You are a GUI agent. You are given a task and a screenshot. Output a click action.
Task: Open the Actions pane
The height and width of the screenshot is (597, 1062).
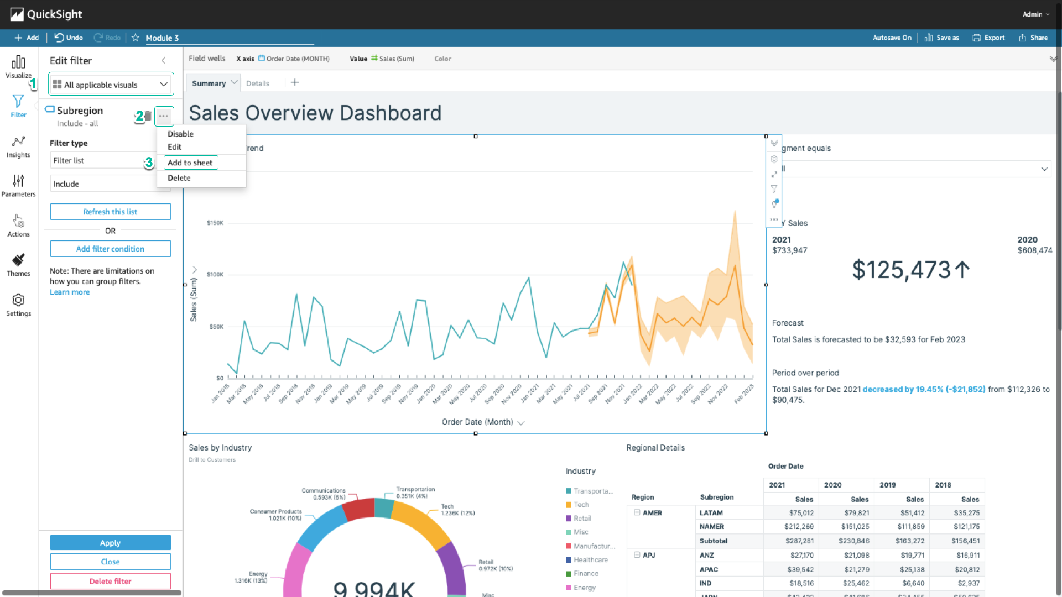[18, 226]
